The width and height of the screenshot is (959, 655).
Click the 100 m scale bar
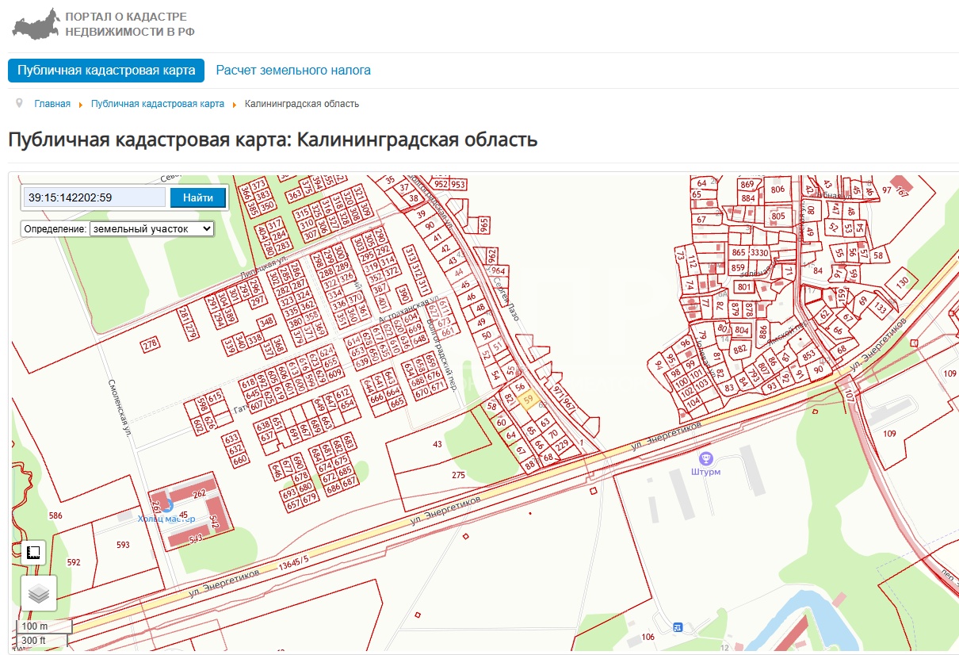(44, 626)
